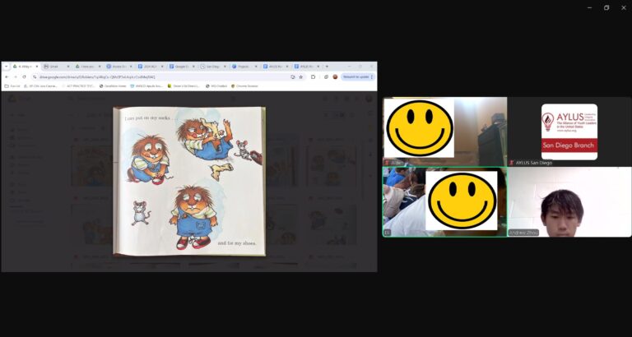Switch to the Gmail tab

[x=57, y=67]
